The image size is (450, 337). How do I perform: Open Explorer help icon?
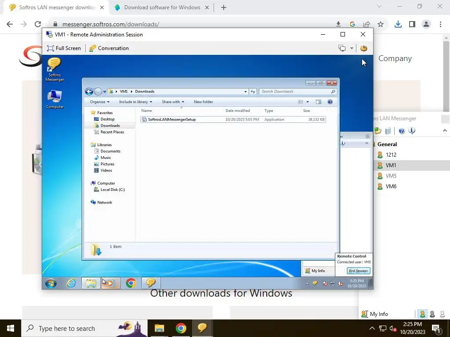[x=330, y=102]
